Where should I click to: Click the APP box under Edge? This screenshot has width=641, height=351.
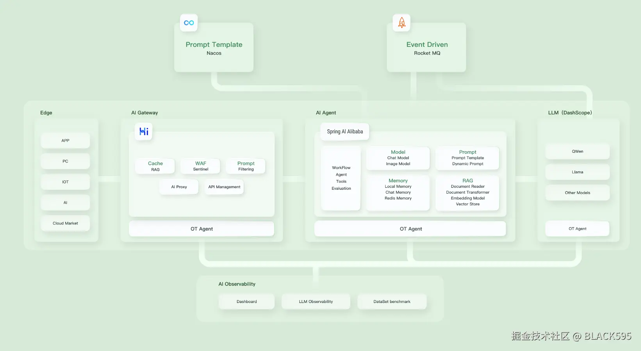[x=65, y=141]
